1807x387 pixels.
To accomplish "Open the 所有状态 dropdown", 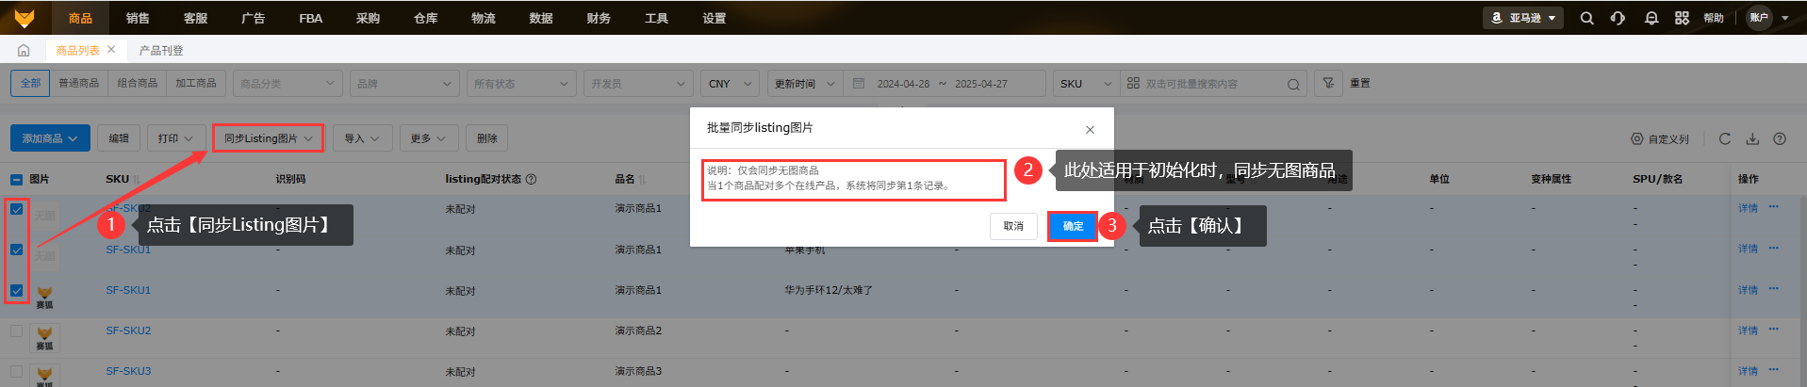I will (520, 83).
